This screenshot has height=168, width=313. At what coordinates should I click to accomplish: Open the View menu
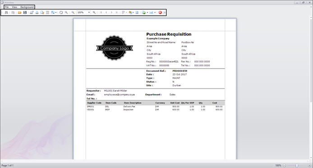click(x=14, y=7)
